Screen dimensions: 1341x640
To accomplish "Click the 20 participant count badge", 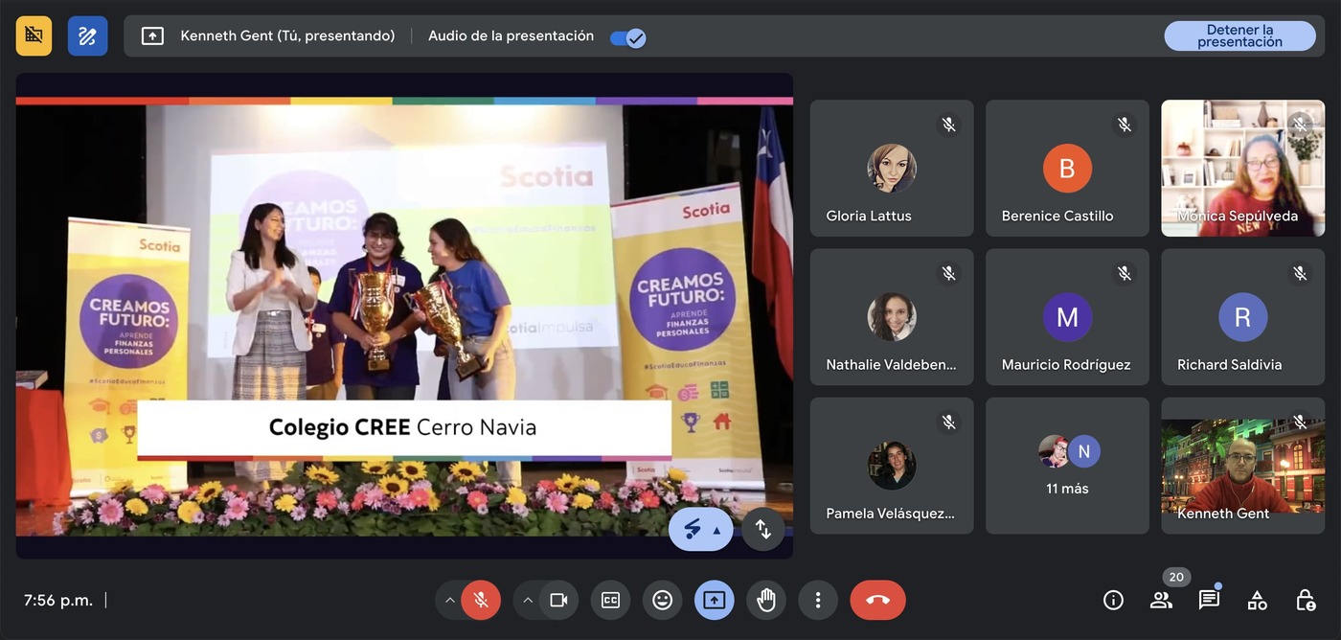I will [1176, 577].
